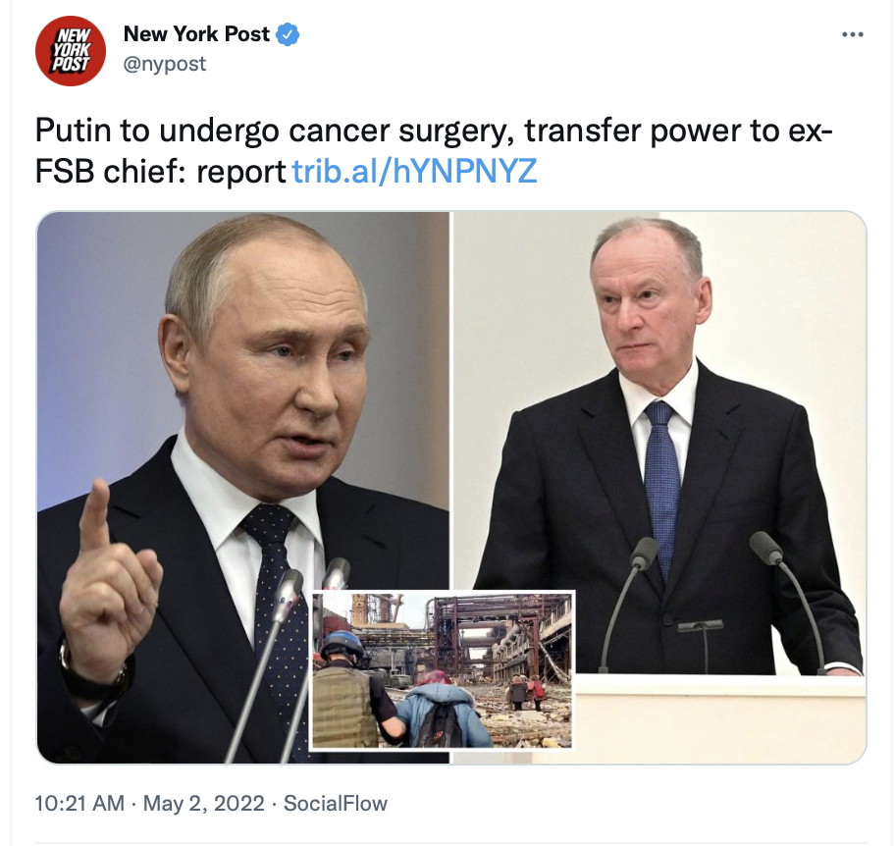Follow the trib.al/hYNPNYZ link
This screenshot has width=895, height=846.
click(x=414, y=171)
